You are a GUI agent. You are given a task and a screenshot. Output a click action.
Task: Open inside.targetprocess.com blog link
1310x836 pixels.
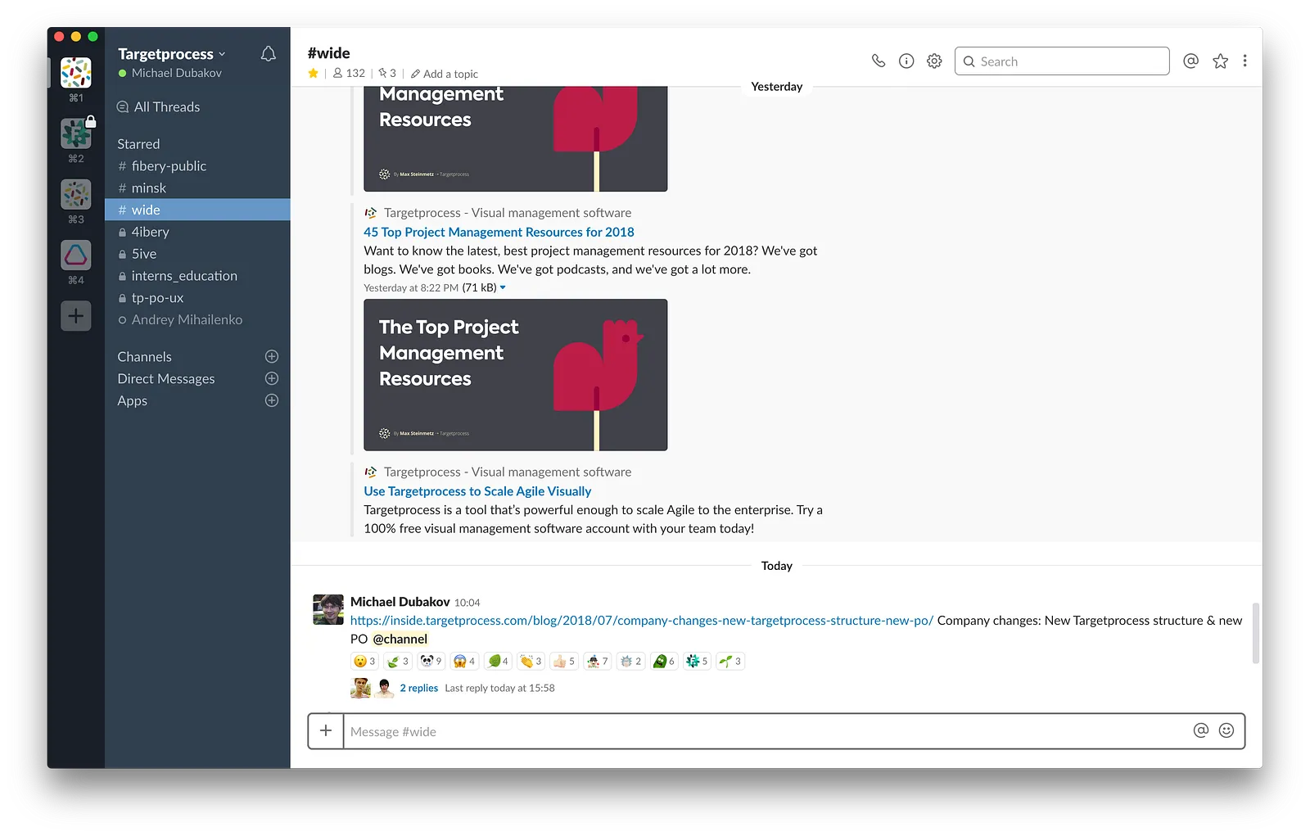[x=642, y=621]
